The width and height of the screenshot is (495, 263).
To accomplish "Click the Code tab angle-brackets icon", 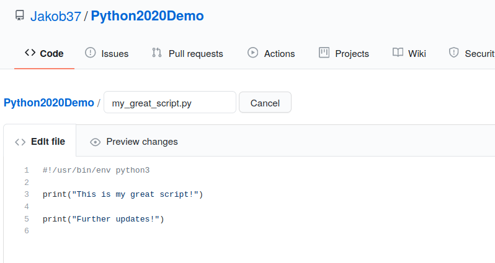I will tap(30, 53).
